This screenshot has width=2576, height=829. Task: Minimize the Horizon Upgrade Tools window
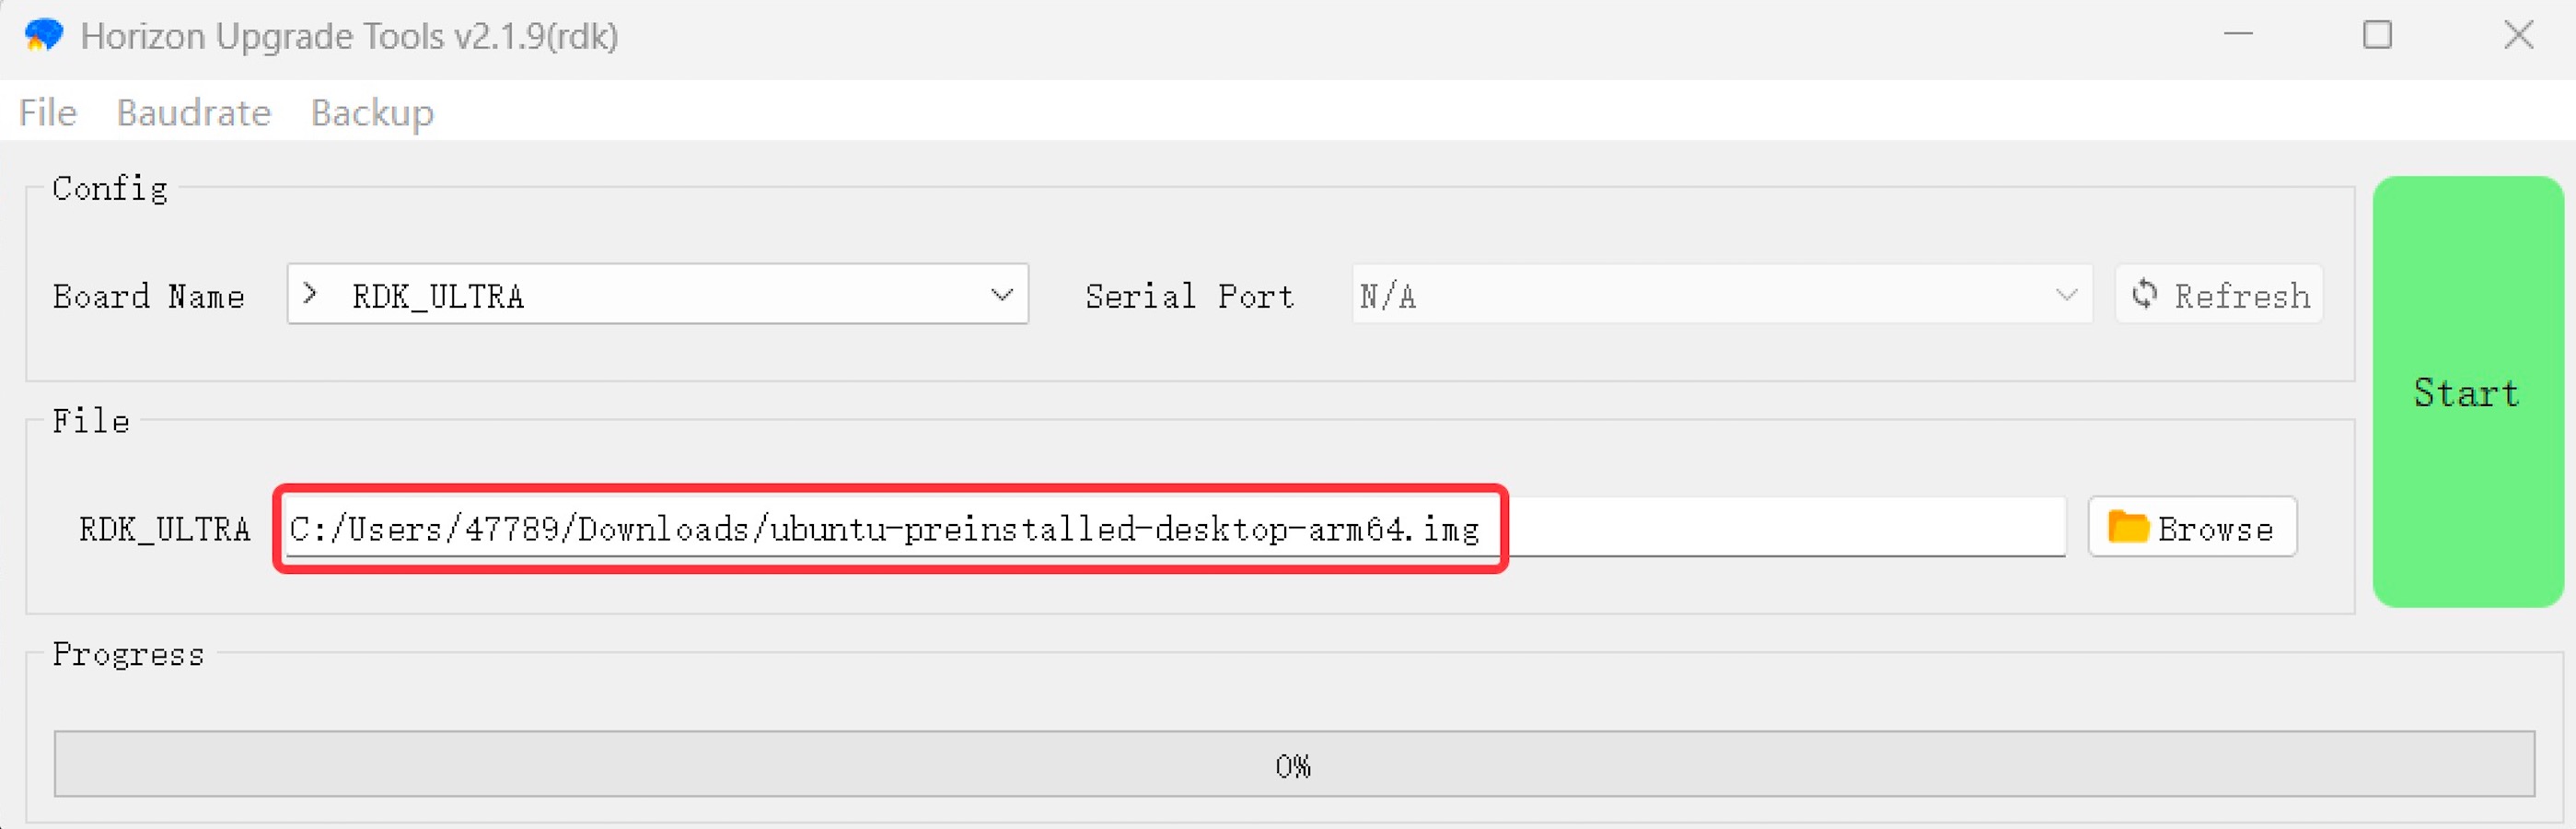point(2238,35)
